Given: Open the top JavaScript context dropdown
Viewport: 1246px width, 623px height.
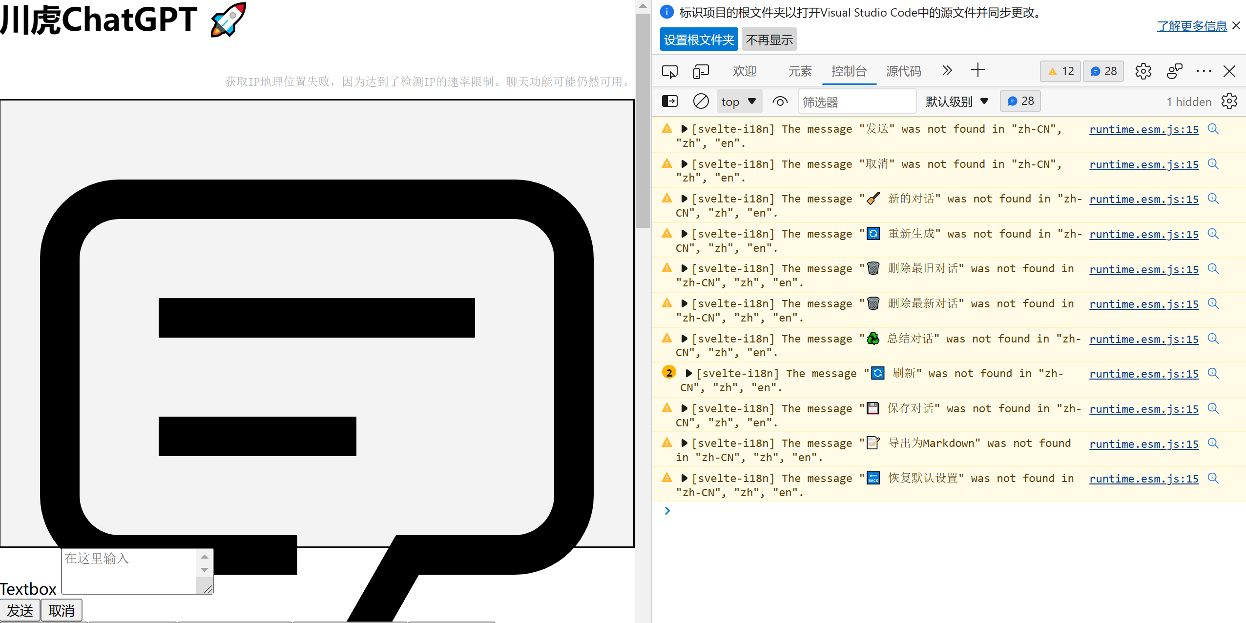Looking at the screenshot, I should point(739,101).
